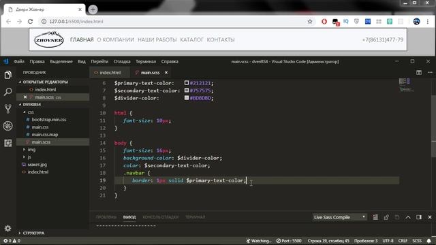Viewport: 436px width, 245px height.
Task: Open the notifications bell in status bar
Action: [429, 240]
